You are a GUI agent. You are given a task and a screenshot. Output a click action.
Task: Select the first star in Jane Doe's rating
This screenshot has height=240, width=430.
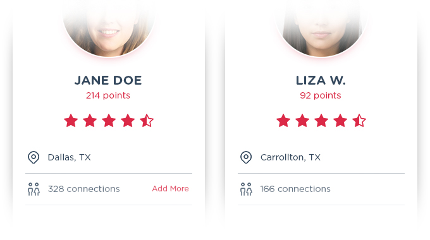(x=71, y=121)
